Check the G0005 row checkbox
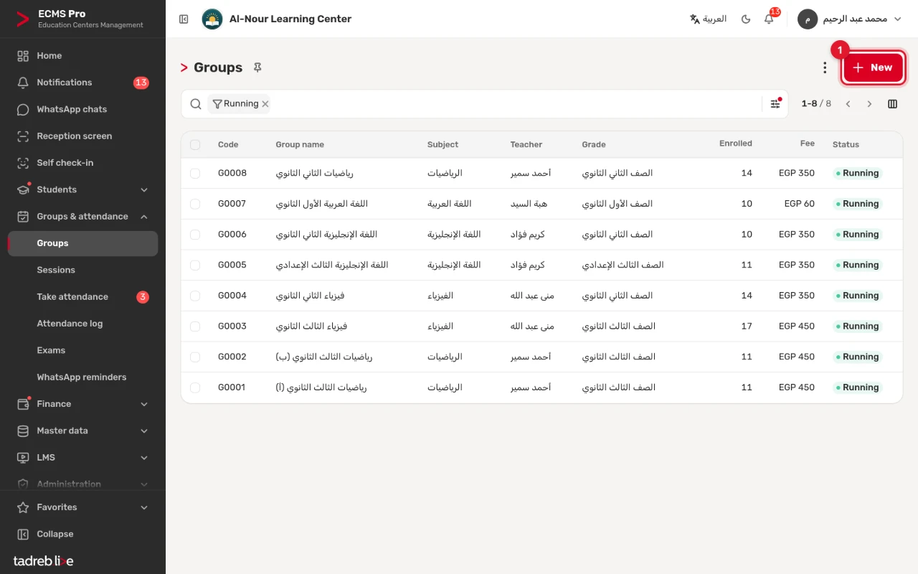This screenshot has height=574, width=918. [195, 265]
